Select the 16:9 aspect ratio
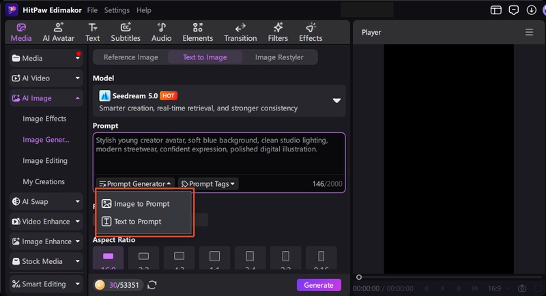This screenshot has width=546, height=296. click(109, 258)
